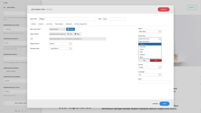Click the Main Menu back arrow

pyautogui.click(x=4, y=8)
